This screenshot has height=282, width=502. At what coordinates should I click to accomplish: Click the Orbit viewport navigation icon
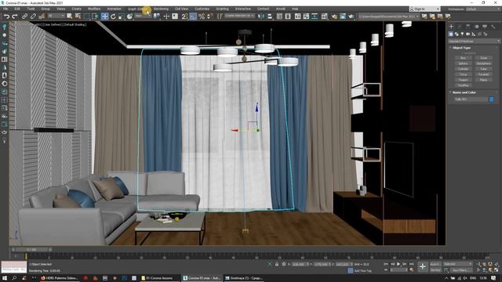(x=490, y=270)
